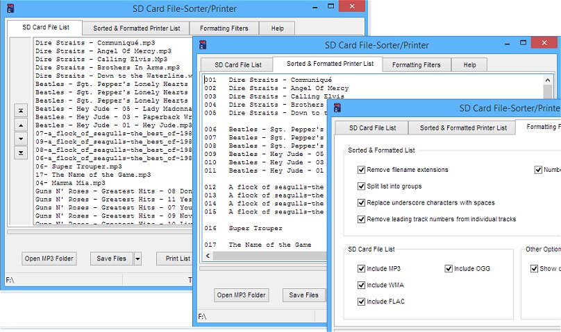Select SD Card File List tab in frontmost window

[371, 128]
